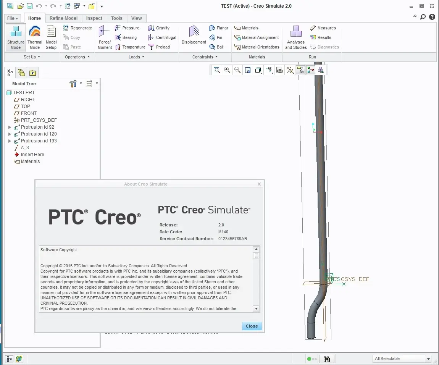Click Zoom In on graphics toolbar

pyautogui.click(x=227, y=70)
